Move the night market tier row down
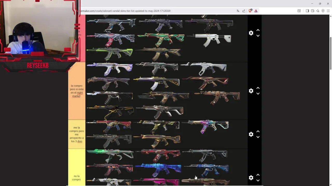Image resolution: width=332 pixels, height=186 pixels. 258,94
